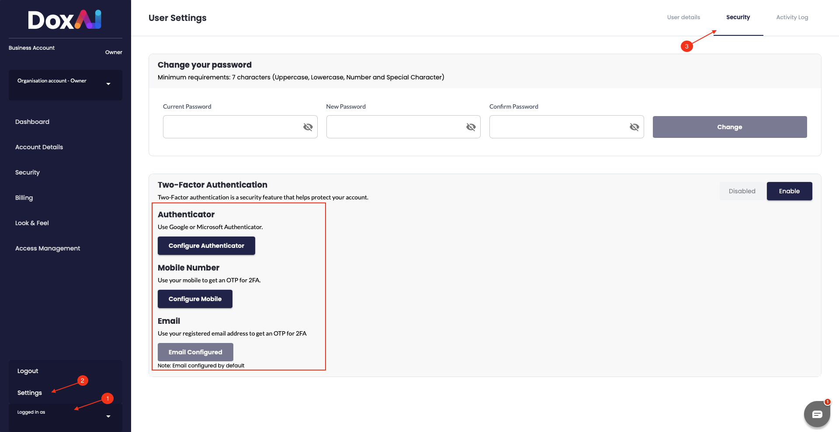Switch to Activity Log tab
This screenshot has height=432, width=839.
(792, 17)
